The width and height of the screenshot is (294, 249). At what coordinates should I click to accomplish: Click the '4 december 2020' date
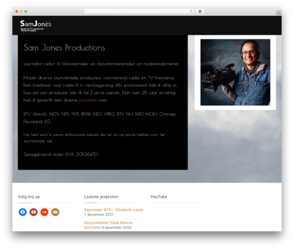[x=116, y=228]
